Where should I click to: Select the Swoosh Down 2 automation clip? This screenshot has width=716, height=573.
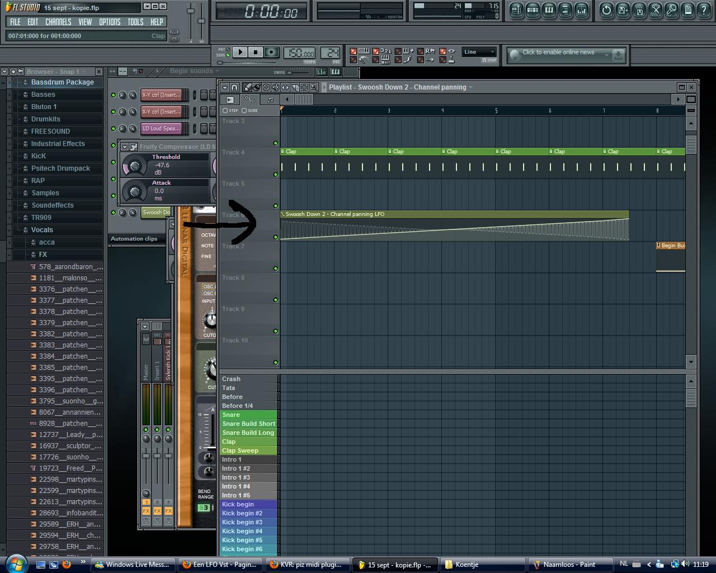coord(454,226)
